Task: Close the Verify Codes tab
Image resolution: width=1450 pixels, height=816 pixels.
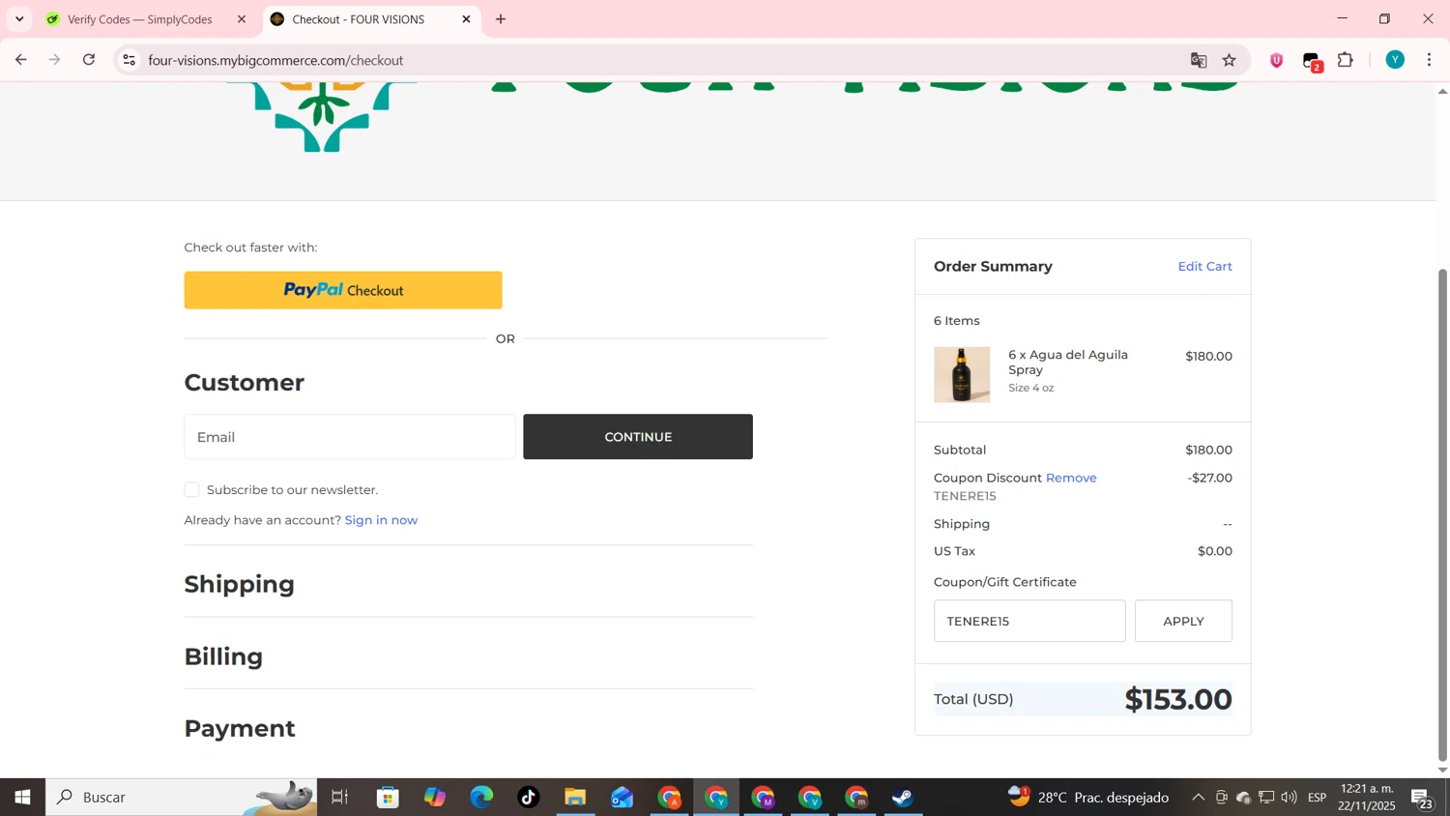Action: tap(242, 19)
